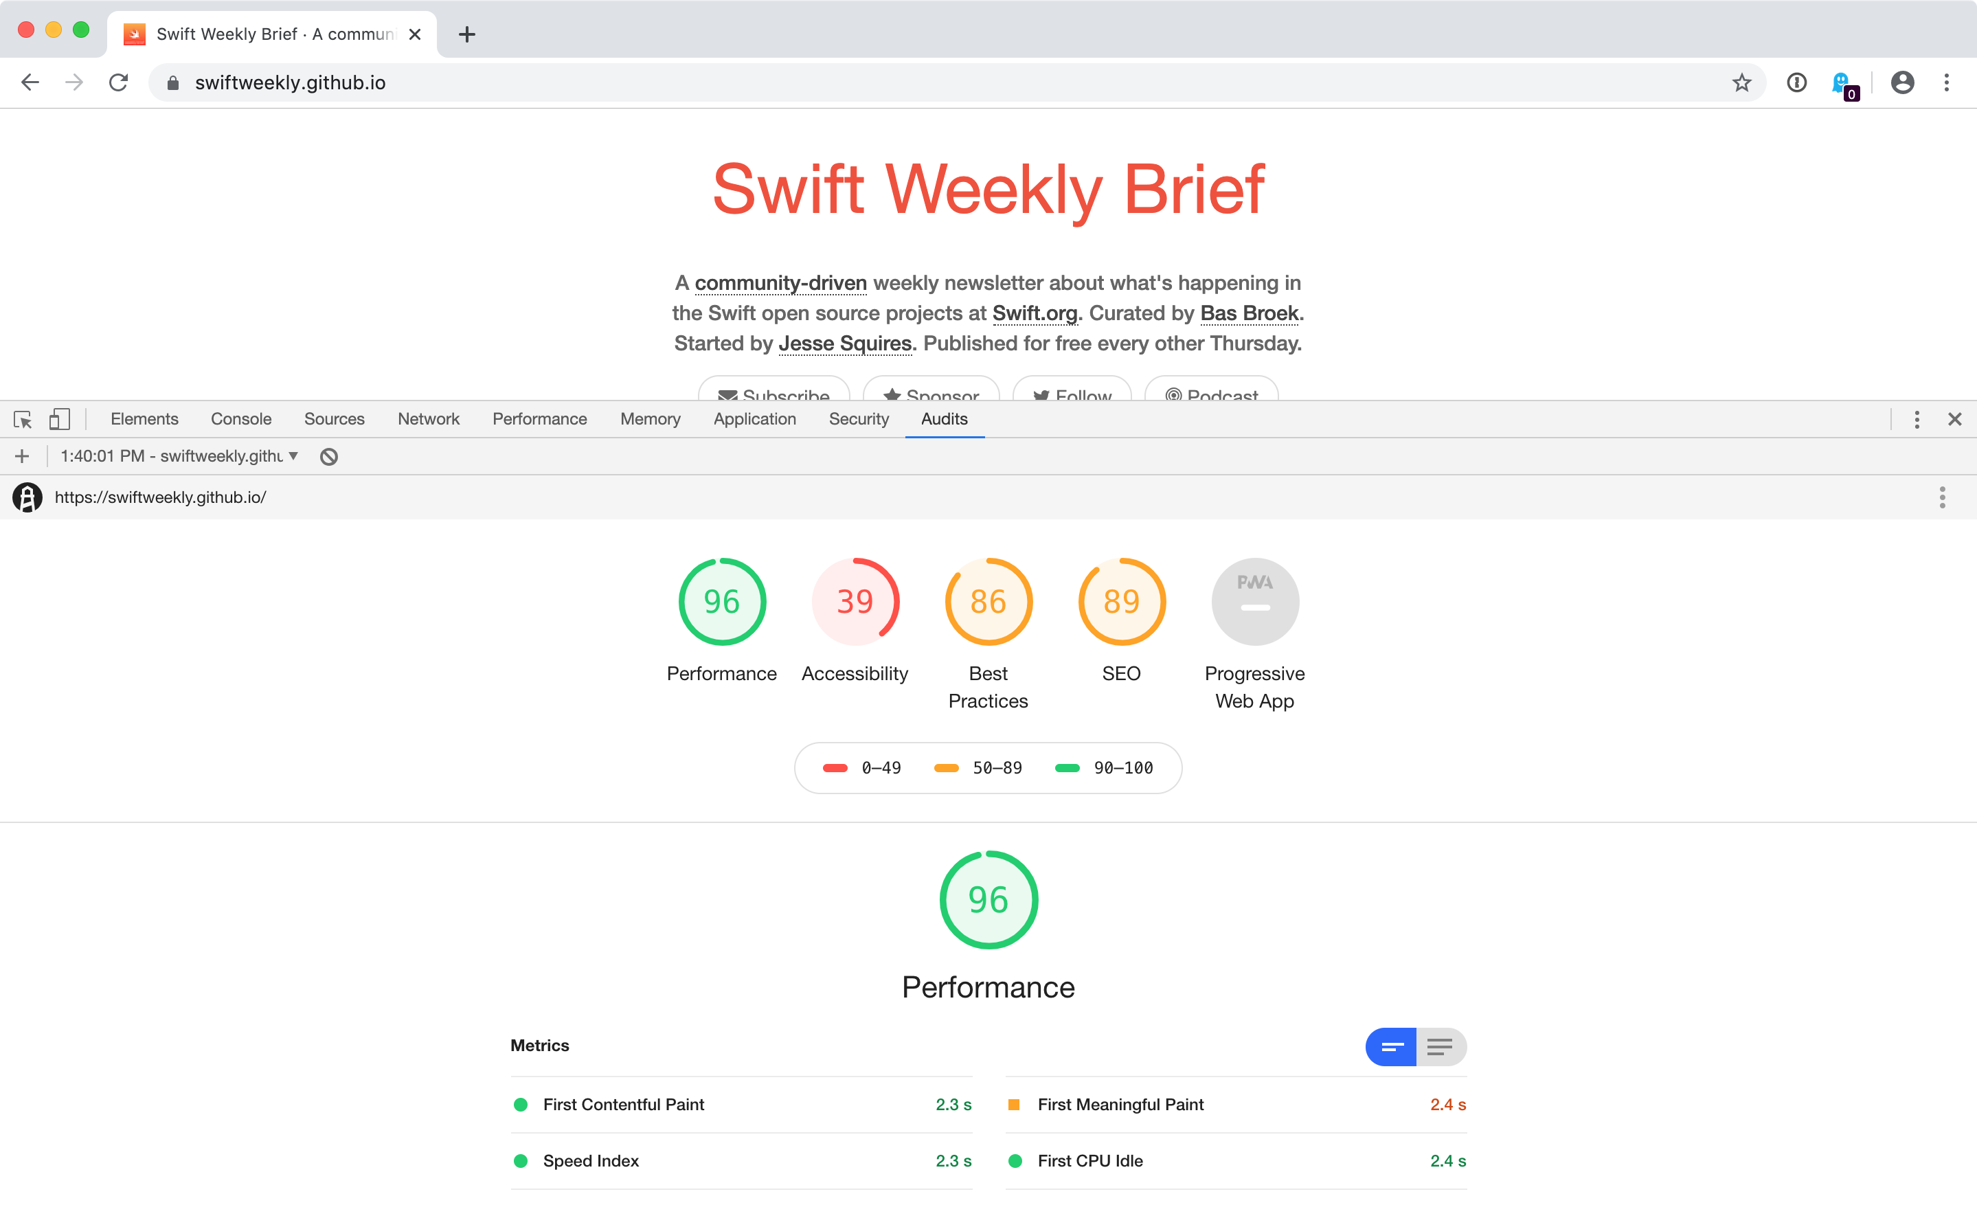Click the Swift Weekly Brief page title
This screenshot has width=1977, height=1205.
coord(988,190)
